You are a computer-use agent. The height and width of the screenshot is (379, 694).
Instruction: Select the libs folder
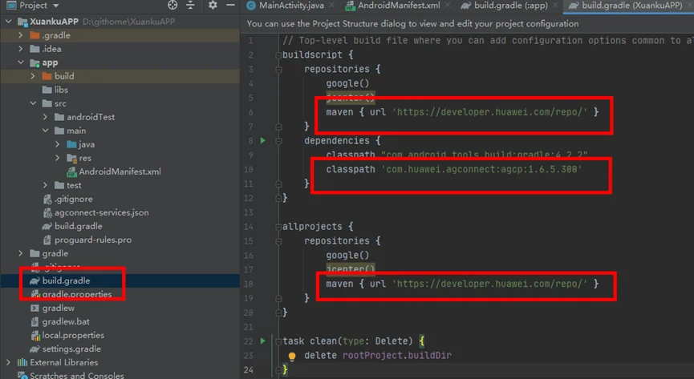click(x=61, y=90)
